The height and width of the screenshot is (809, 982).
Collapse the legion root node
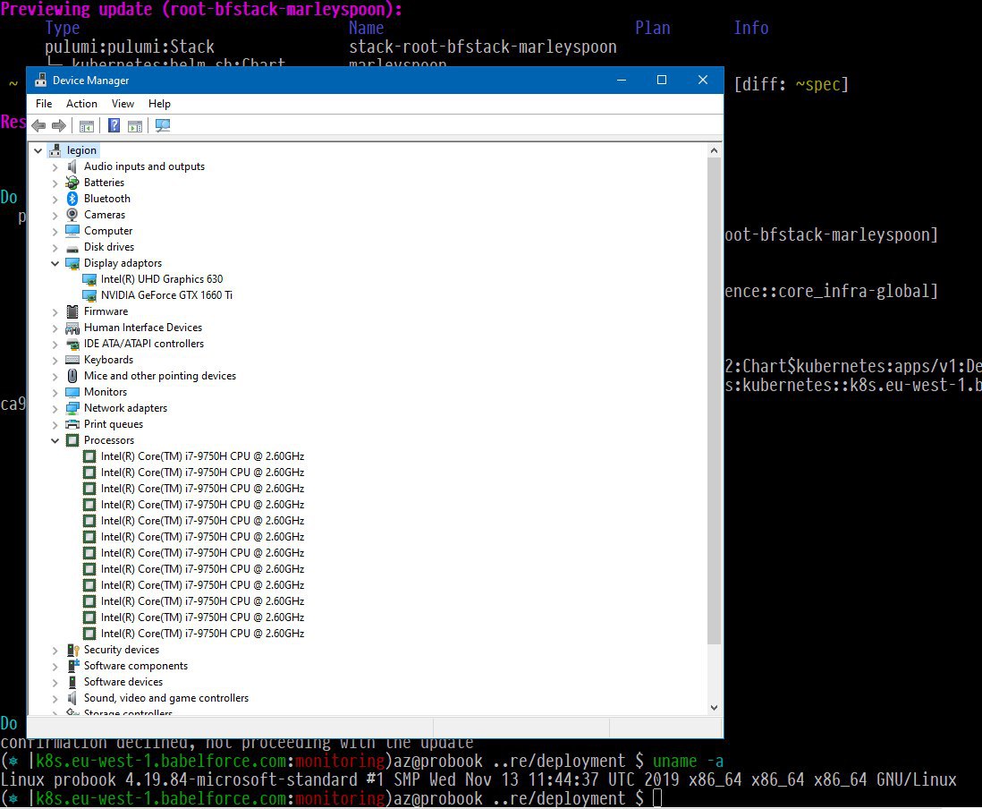click(38, 150)
